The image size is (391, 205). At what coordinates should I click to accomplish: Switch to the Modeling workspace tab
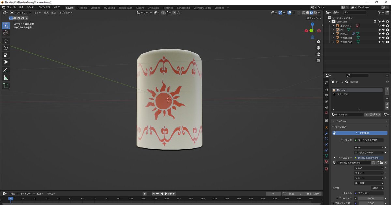(x=82, y=8)
